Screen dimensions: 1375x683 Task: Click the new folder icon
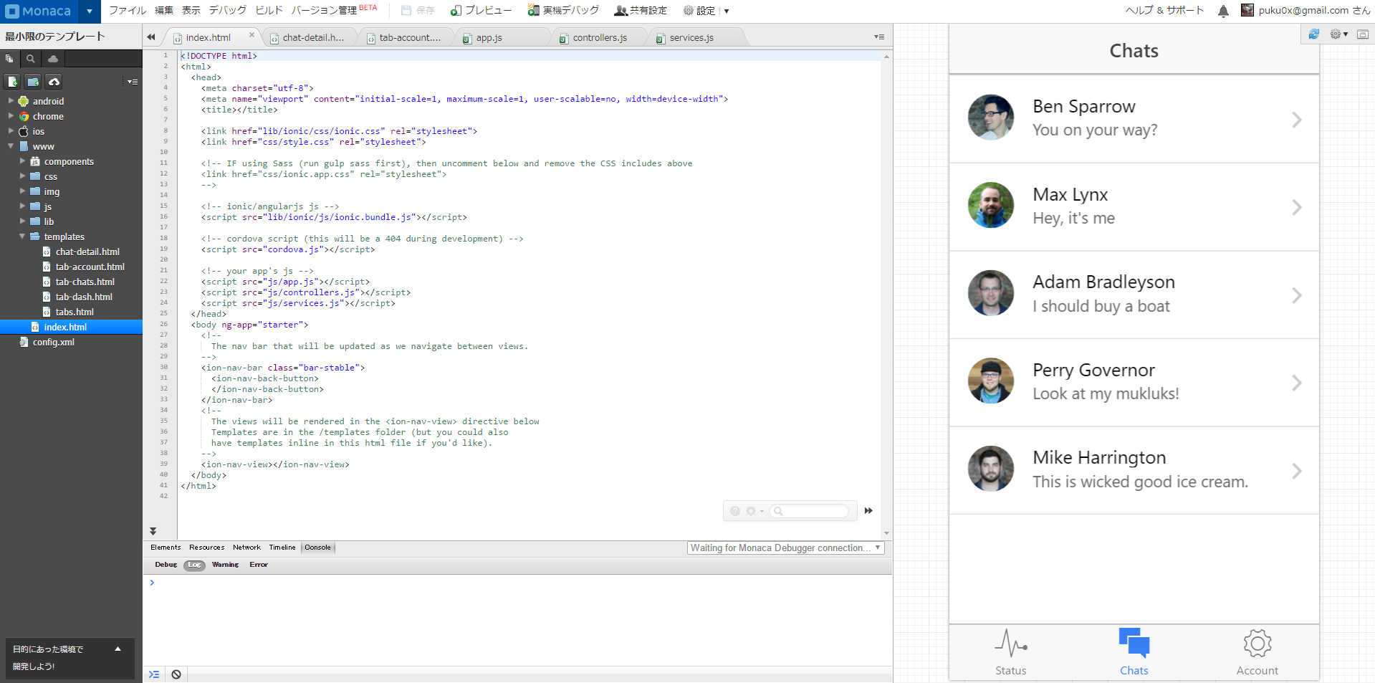tap(33, 82)
